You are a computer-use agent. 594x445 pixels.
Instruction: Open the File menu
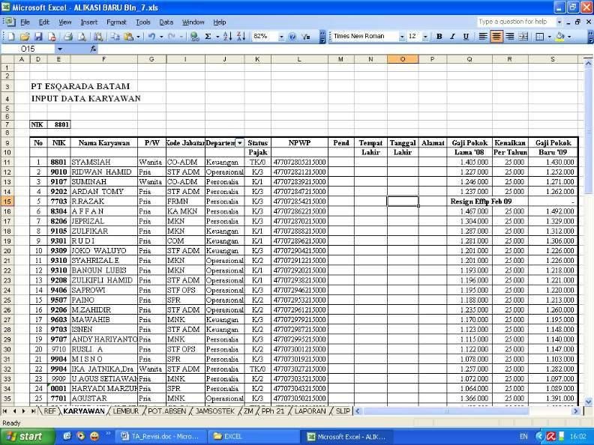25,22
